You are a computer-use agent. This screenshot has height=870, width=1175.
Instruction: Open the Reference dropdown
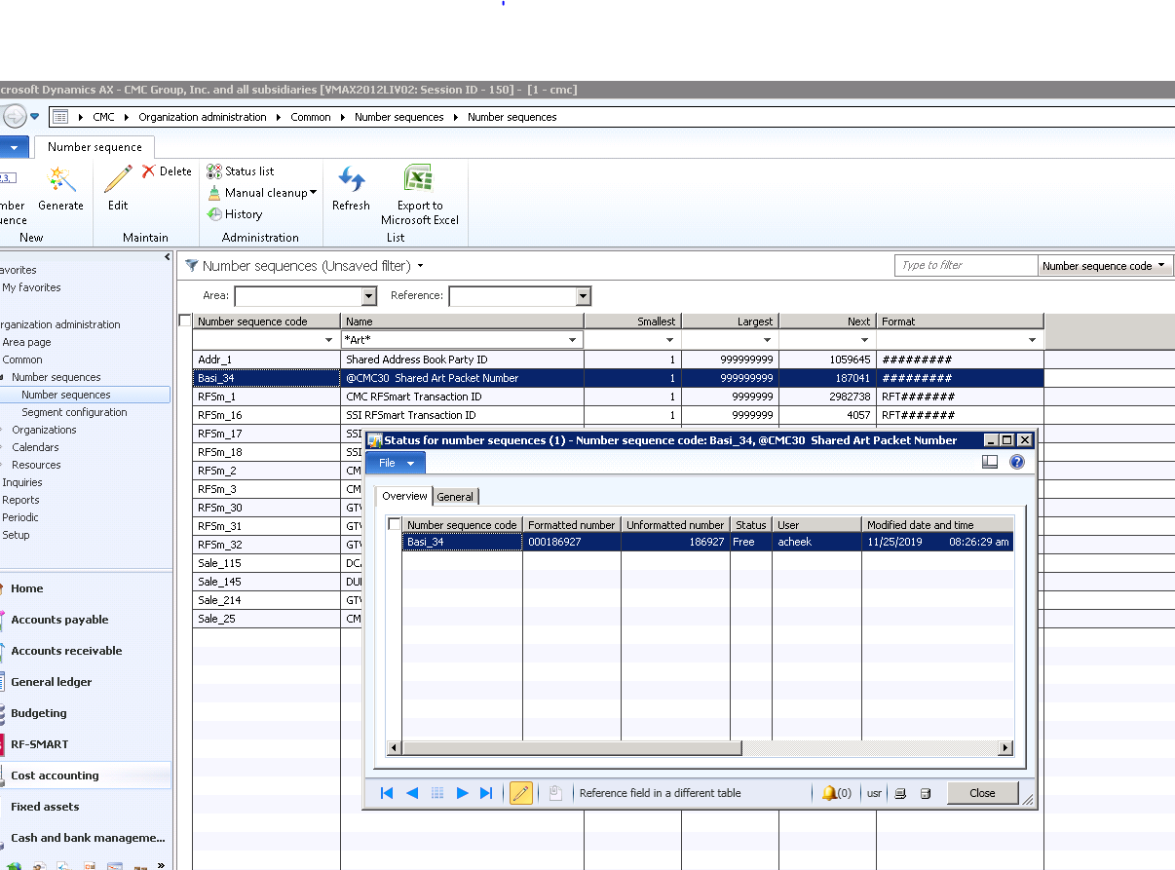point(584,296)
